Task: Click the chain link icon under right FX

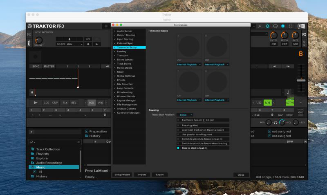Action: pos(304,43)
